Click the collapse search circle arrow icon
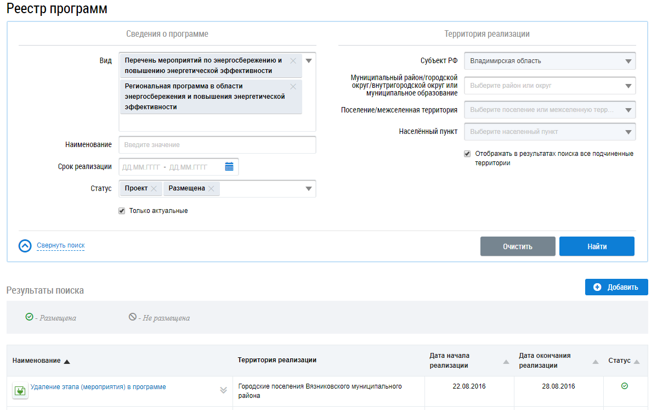 pyautogui.click(x=25, y=246)
